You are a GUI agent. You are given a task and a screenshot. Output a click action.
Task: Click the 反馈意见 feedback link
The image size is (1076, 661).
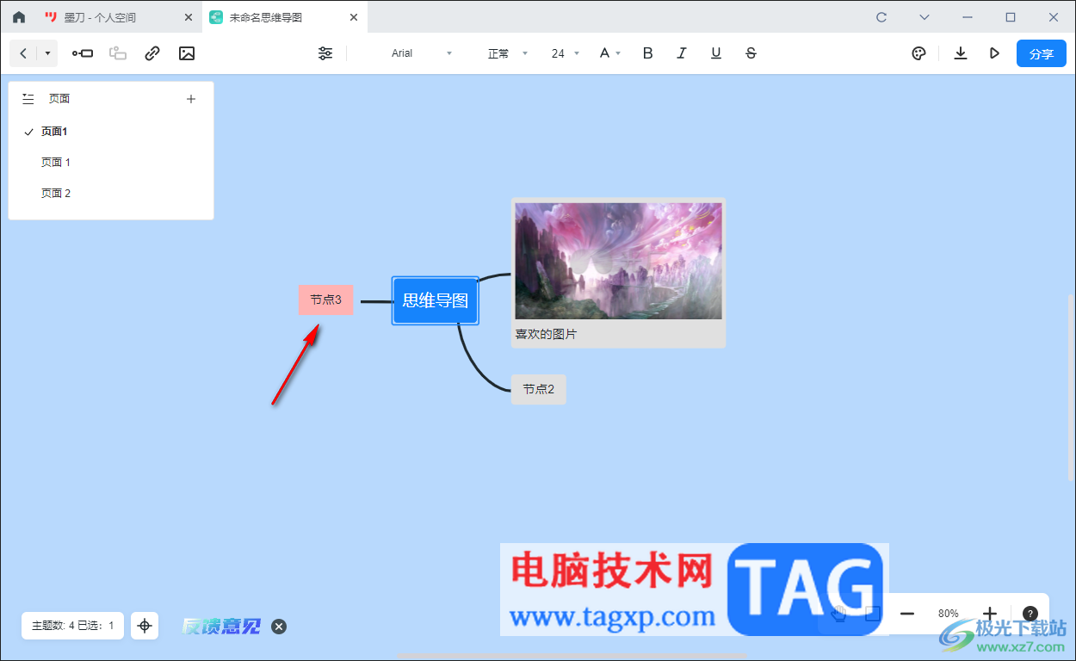click(220, 627)
